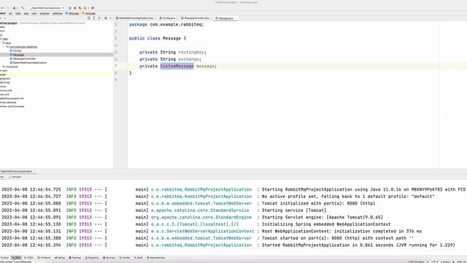
Task: Collapse the com.example.rabbitmq package
Action: (x=4, y=47)
